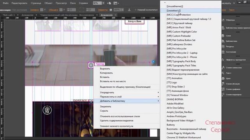
Task: Toggle the Нижний колонтитул checkbox
Action: coord(136,10)
